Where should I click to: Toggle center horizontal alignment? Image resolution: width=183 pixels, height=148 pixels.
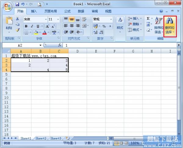(x=72, y=26)
